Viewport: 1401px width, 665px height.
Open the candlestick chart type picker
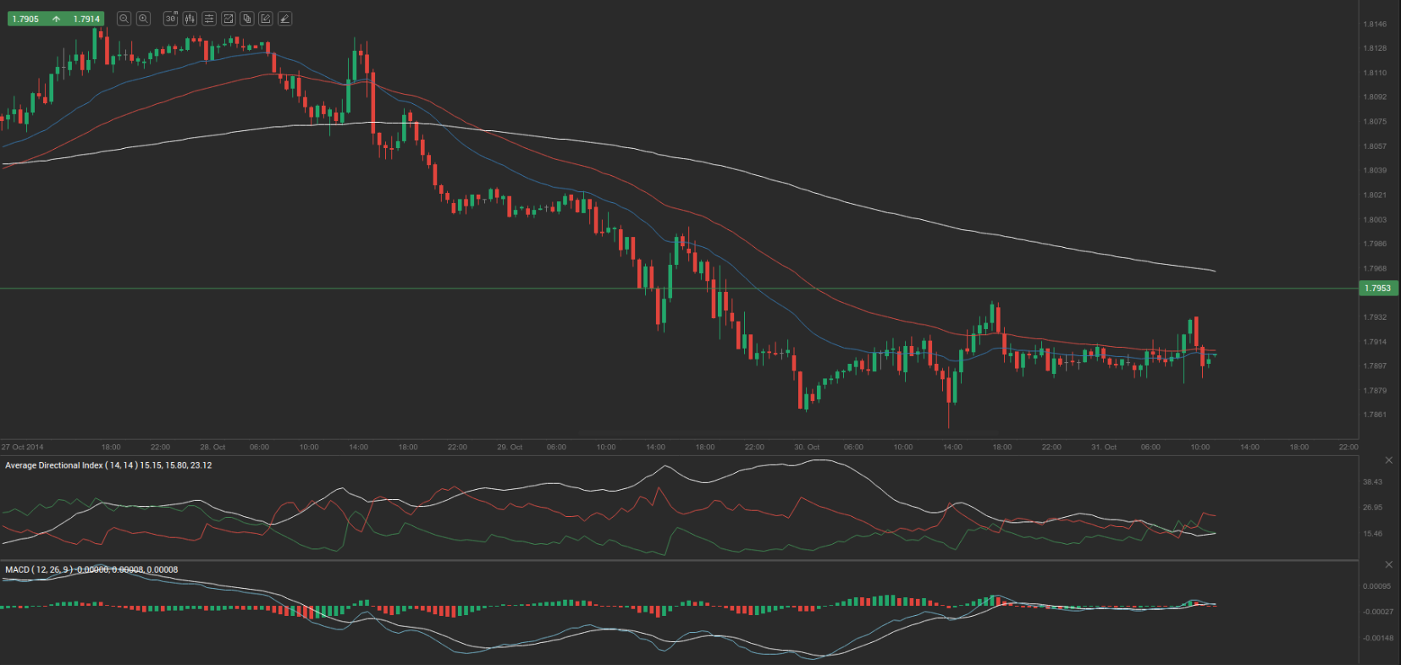190,19
